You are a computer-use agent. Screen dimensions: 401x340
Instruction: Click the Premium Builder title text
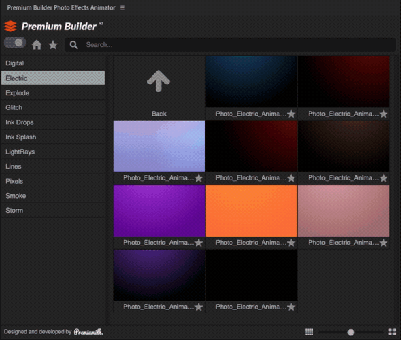[x=59, y=27]
